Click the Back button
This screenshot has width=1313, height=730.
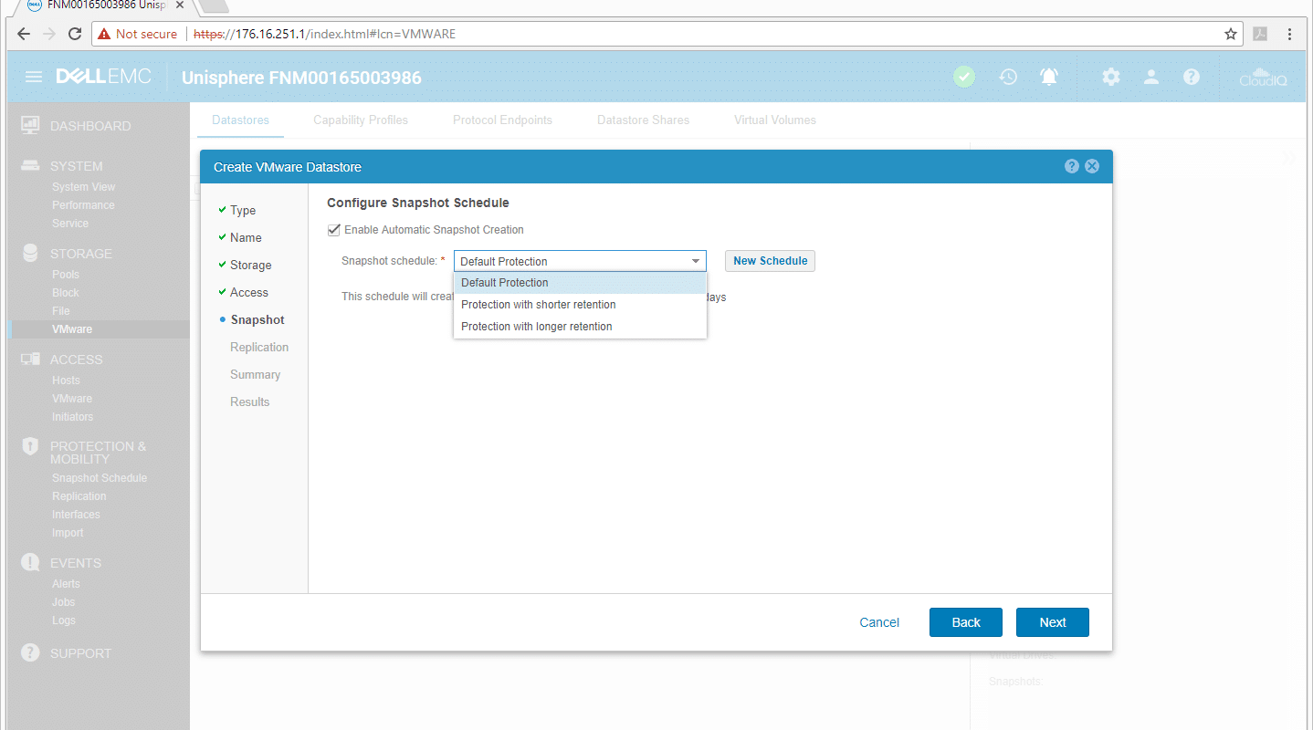pyautogui.click(x=966, y=622)
